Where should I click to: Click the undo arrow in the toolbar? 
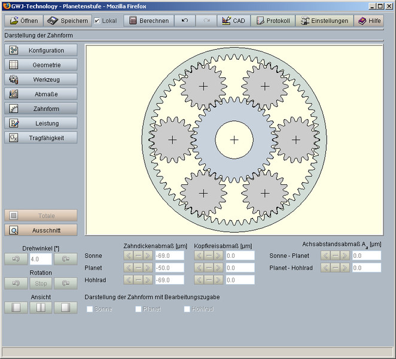point(185,20)
